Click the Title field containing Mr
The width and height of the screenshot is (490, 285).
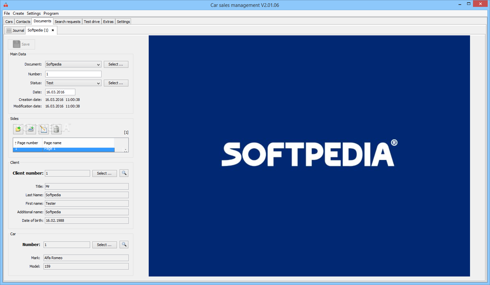(x=87, y=186)
